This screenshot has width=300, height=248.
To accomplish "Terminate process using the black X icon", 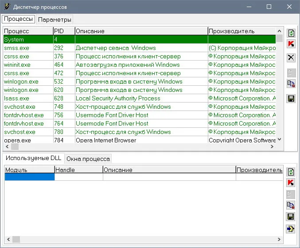I will coord(291,57).
